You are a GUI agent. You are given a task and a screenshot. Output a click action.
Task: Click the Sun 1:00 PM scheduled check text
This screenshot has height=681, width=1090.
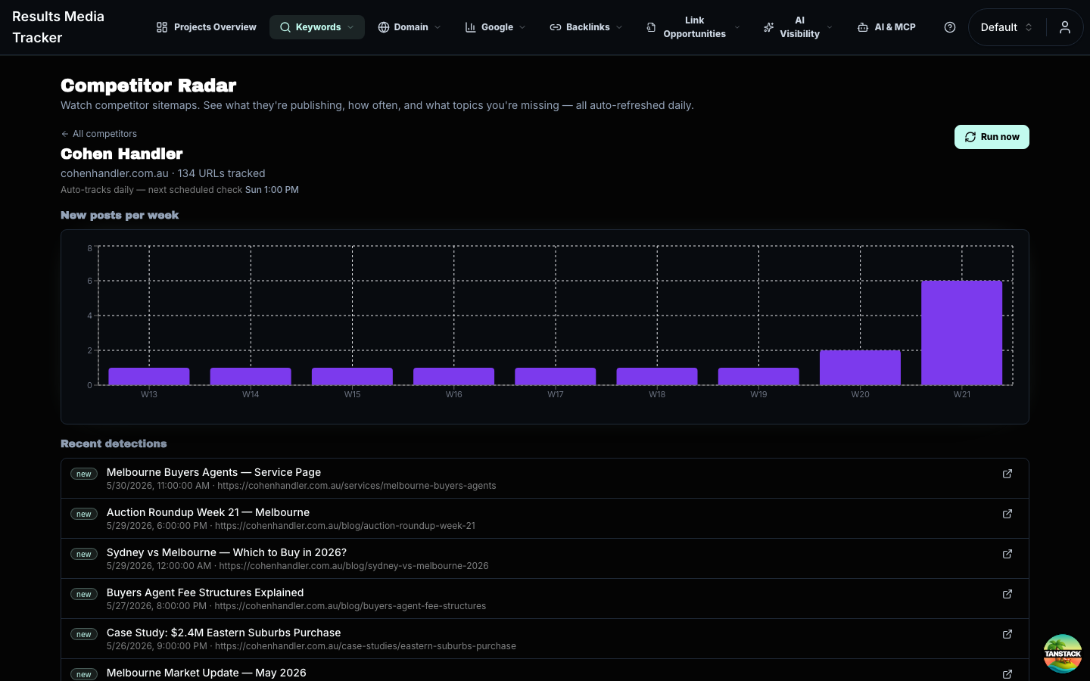click(x=272, y=190)
